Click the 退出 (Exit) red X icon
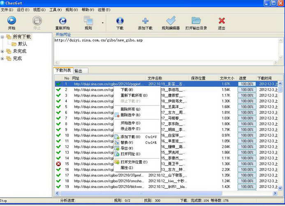The image size is (285, 206). 222,21
